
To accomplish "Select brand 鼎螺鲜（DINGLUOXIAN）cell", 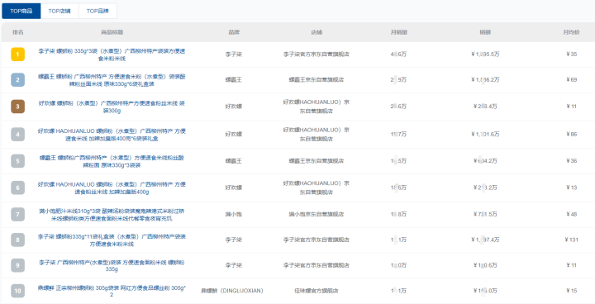I will (x=232, y=291).
